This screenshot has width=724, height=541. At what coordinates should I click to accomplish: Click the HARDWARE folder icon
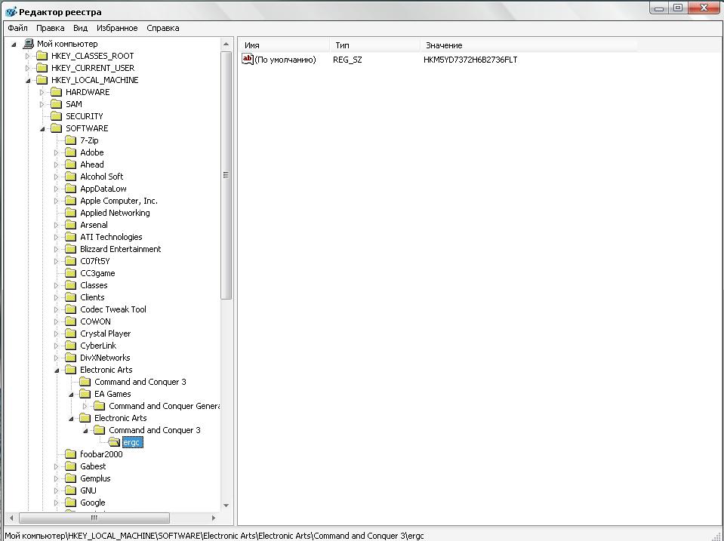[57, 92]
